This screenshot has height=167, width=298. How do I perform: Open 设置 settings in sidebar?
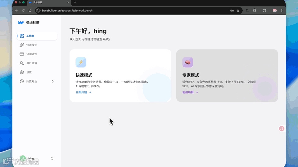37,72
